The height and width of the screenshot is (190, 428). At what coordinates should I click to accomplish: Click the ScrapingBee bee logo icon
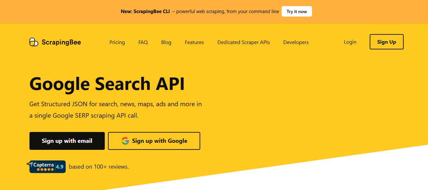coord(34,42)
